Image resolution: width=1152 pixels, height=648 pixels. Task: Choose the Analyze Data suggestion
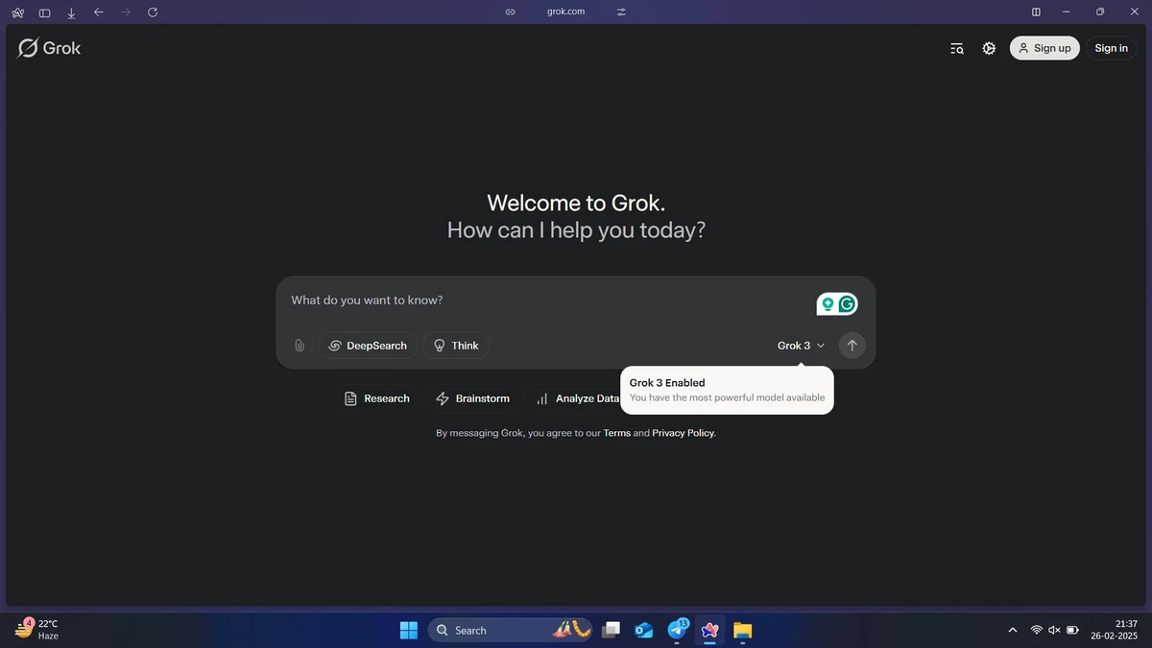tap(577, 398)
